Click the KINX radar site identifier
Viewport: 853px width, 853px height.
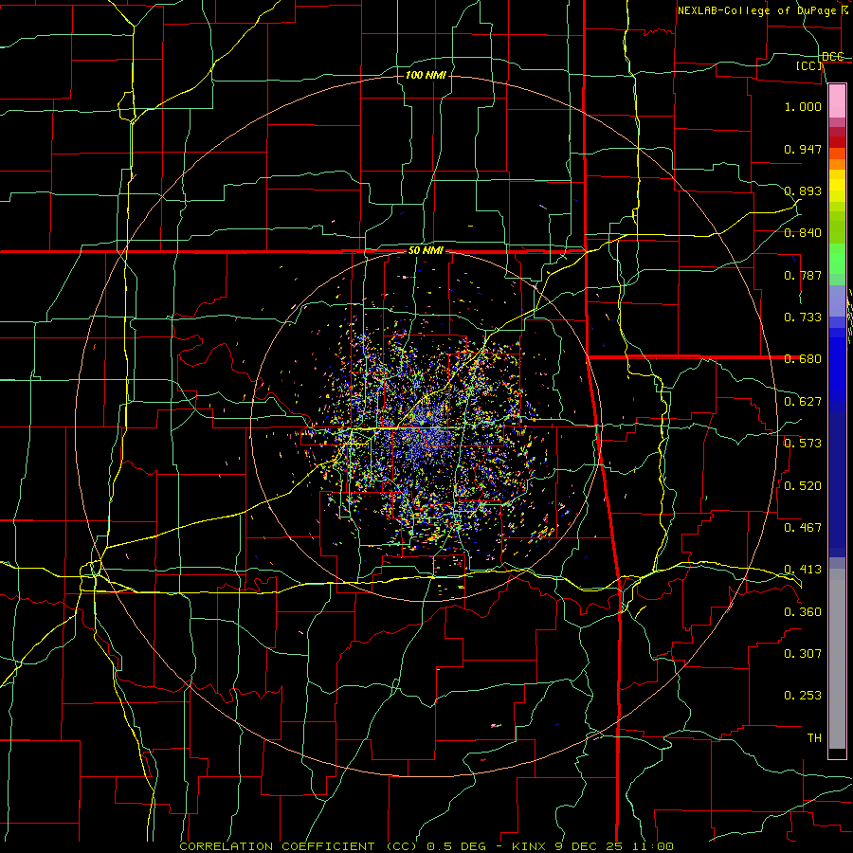[529, 846]
